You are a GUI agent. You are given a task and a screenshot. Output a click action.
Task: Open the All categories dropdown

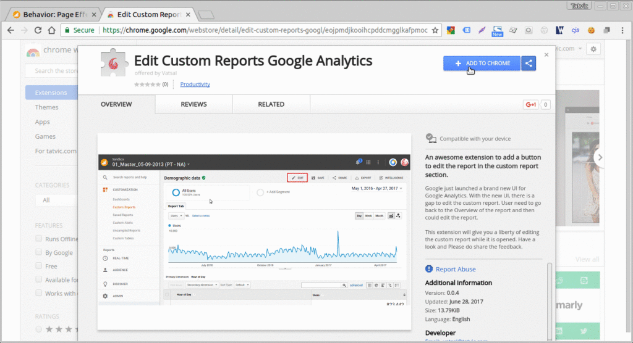[56, 200]
